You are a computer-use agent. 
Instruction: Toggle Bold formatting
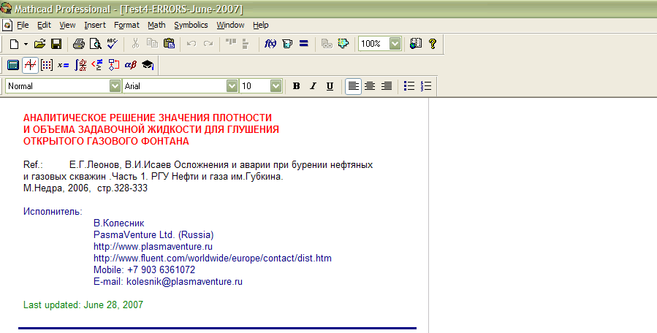coord(296,86)
